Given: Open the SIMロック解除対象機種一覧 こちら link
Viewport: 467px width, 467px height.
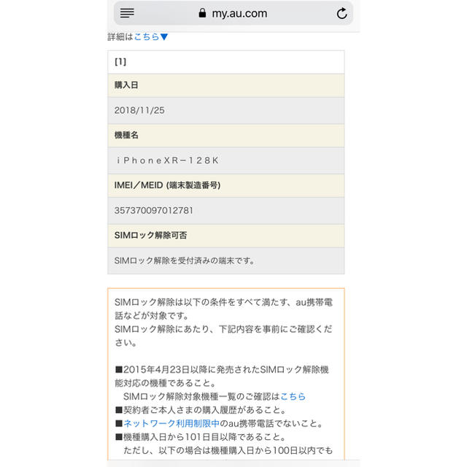Looking at the screenshot, I should click(293, 396).
